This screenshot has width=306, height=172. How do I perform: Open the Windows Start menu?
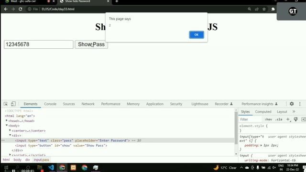click(6, 168)
